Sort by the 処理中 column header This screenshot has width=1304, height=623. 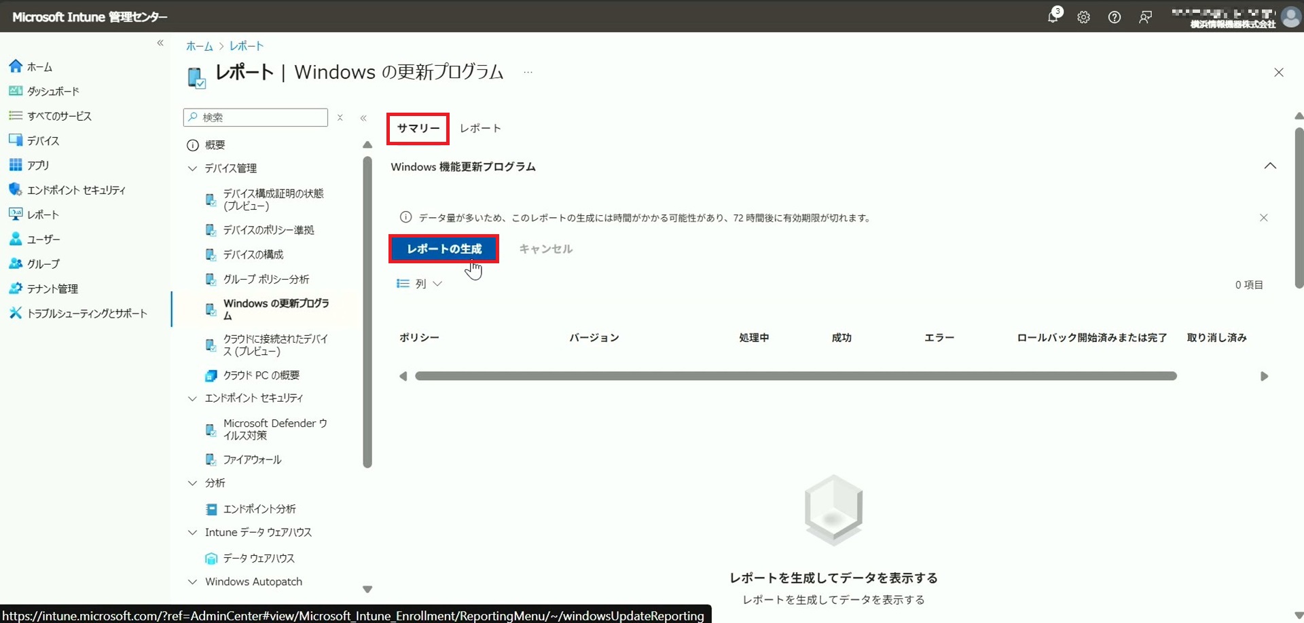[x=754, y=338]
